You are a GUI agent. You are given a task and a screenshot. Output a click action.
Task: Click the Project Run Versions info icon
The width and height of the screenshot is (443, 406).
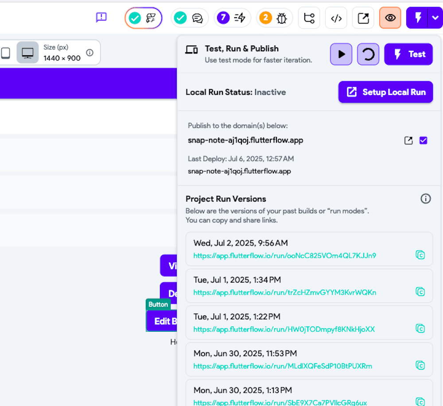click(x=425, y=199)
